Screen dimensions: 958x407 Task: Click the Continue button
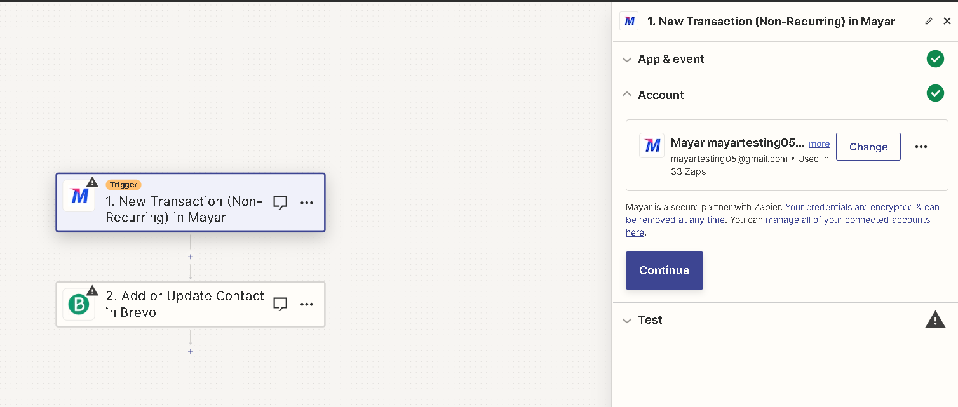(665, 270)
